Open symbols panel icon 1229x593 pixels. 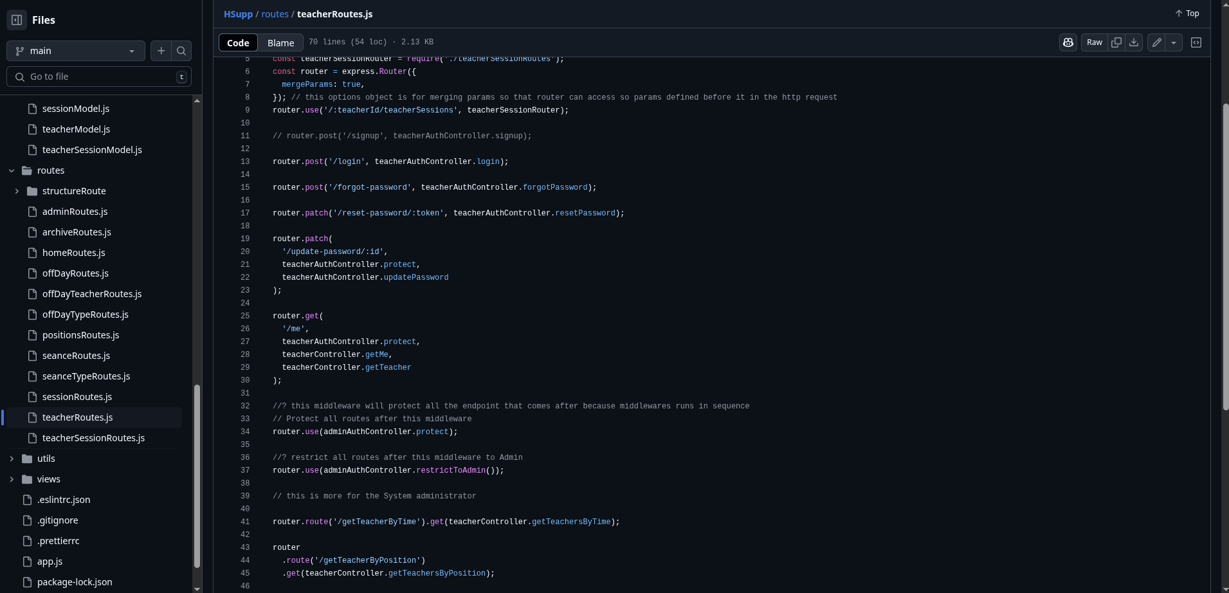[1196, 42]
